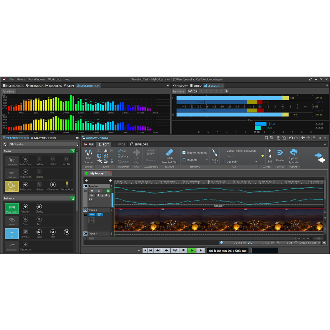Image resolution: width=330 pixels, height=330 pixels.
Task: Click the Edit Source waveform icon
Action: click(x=88, y=152)
